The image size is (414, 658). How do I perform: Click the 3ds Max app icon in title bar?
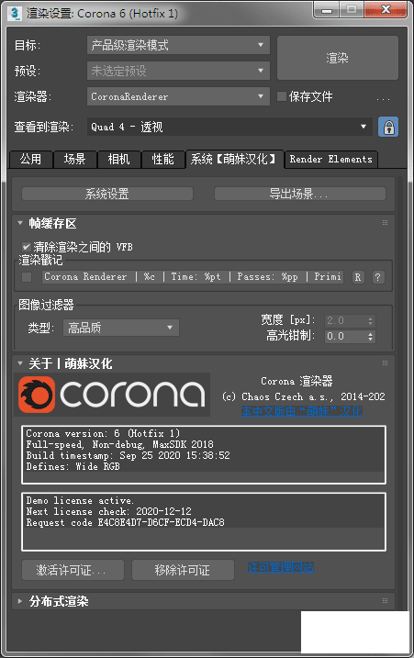[16, 13]
